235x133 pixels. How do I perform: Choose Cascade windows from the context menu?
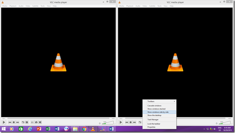pos(159,106)
